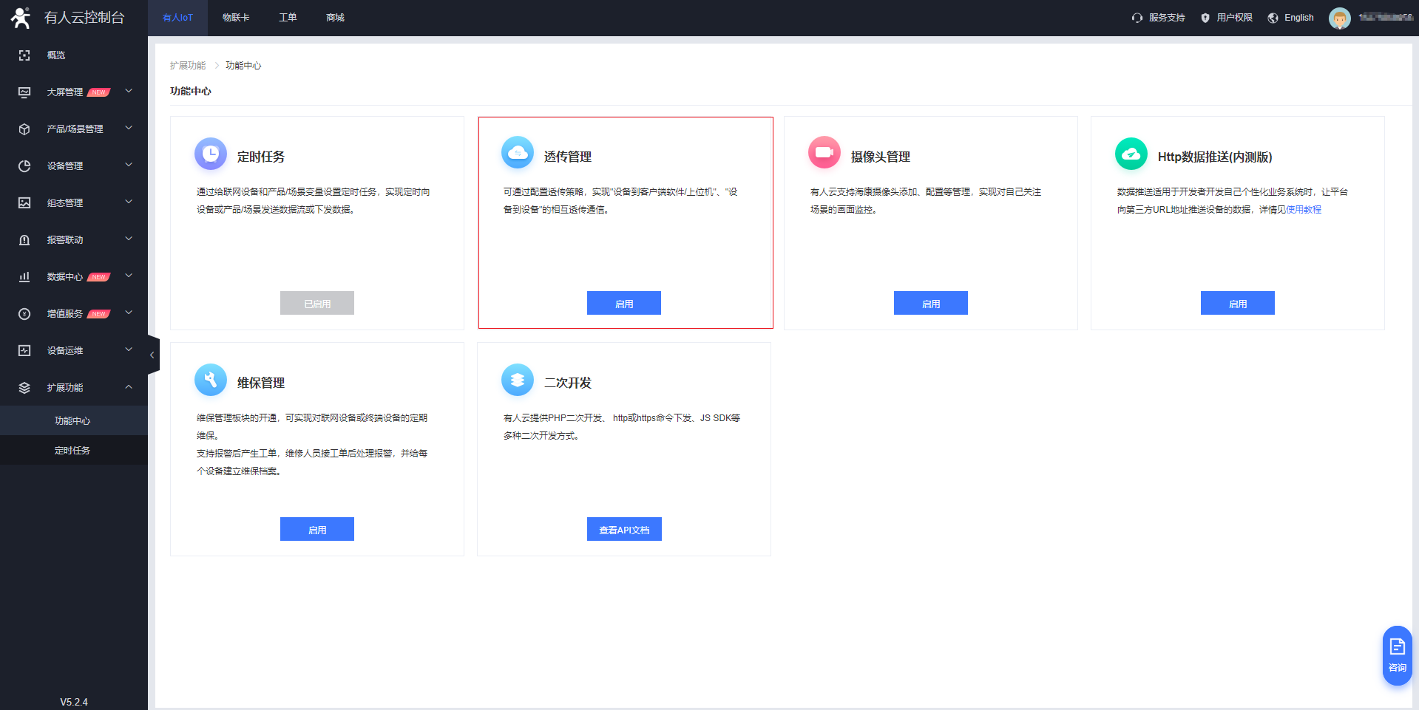Click the 透传管理 cloud icon
Screen dimensions: 1419x710
(518, 153)
